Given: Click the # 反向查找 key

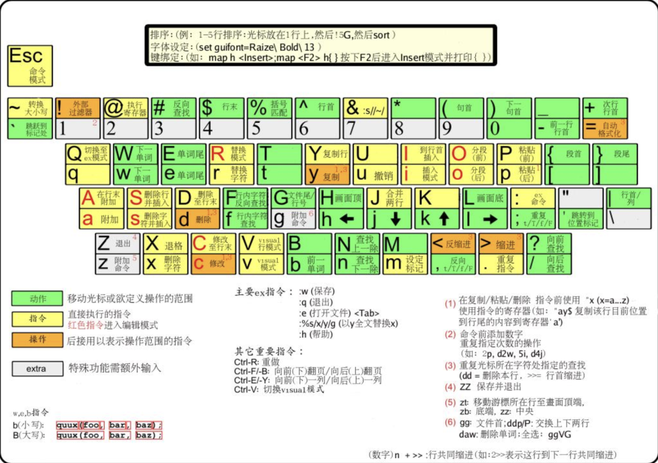Looking at the screenshot, I should pyautogui.click(x=174, y=108).
